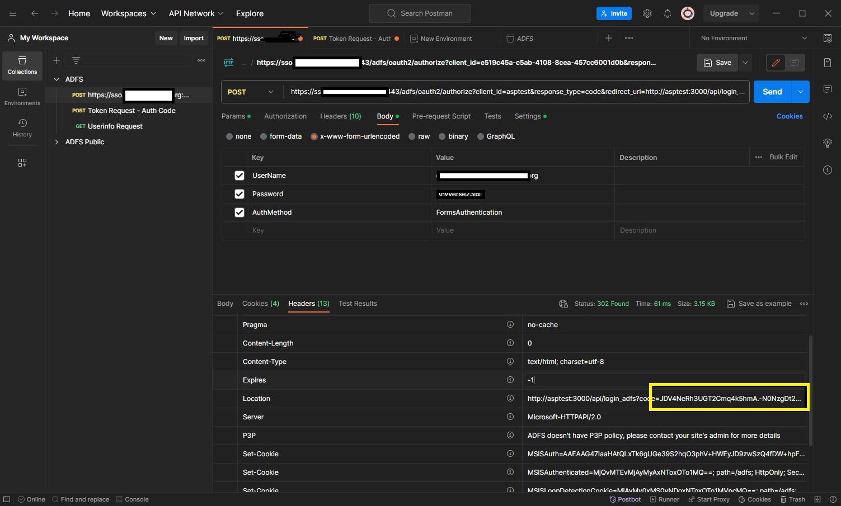Open tab overflow options ellipsis
This screenshot has height=506, width=841.
629,38
